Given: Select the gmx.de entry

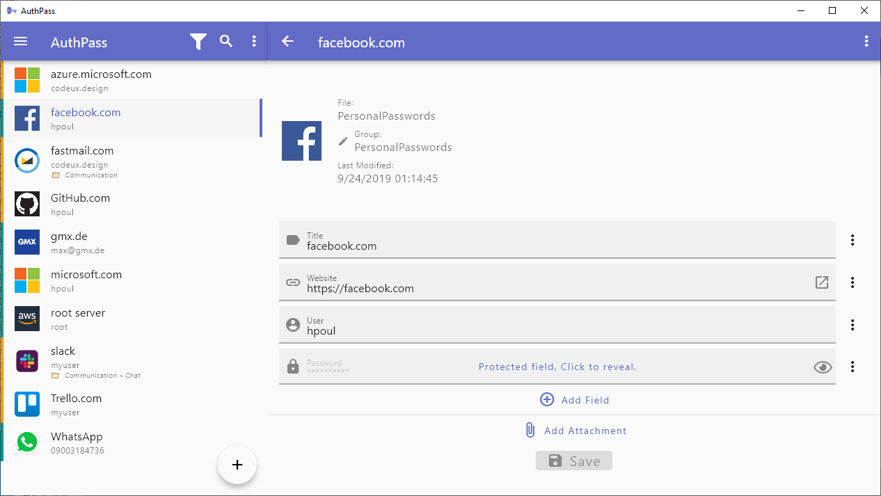Looking at the screenshot, I should (x=132, y=242).
